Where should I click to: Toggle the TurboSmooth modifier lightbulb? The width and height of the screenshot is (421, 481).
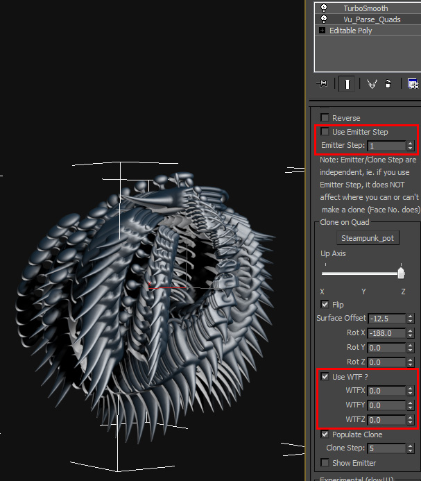point(324,8)
